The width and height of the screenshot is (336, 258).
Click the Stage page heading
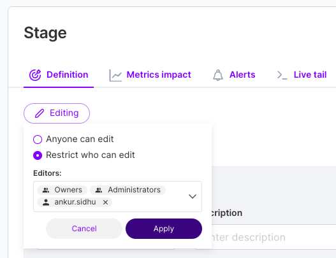(45, 33)
